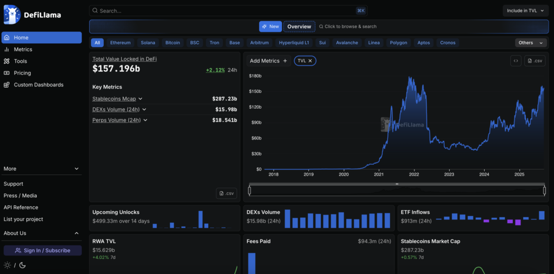Switch to dark theme moon icon
This screenshot has height=274, width=554.
(x=22, y=265)
